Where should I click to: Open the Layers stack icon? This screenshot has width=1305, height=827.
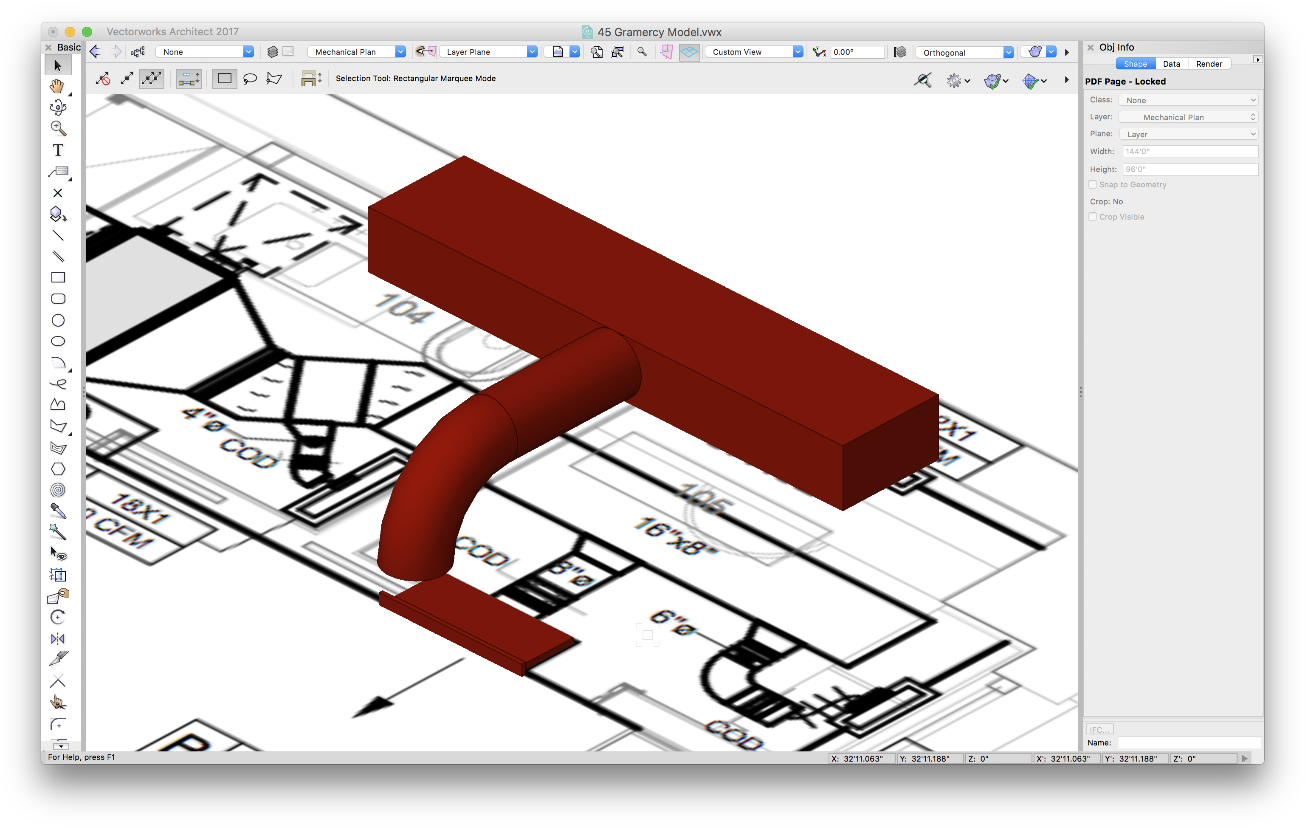pos(273,52)
